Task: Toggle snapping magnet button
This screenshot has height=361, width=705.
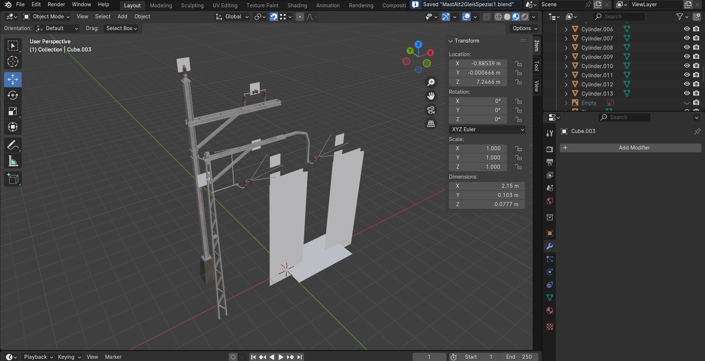Action: point(274,17)
